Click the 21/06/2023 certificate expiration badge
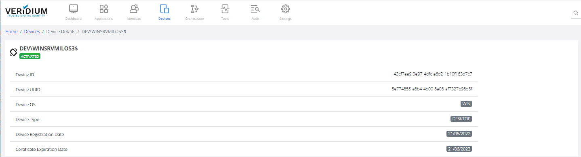Screen dimensions: 581x157 (459, 149)
